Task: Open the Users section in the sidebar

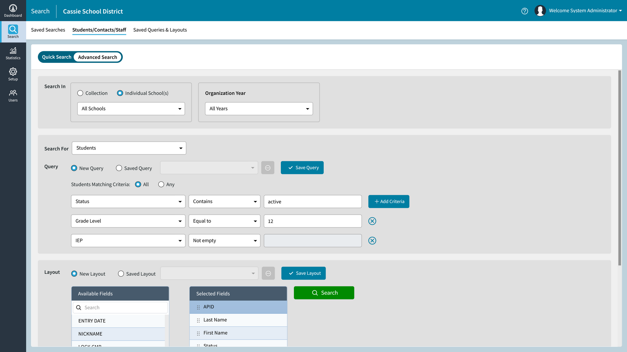Action: click(13, 95)
